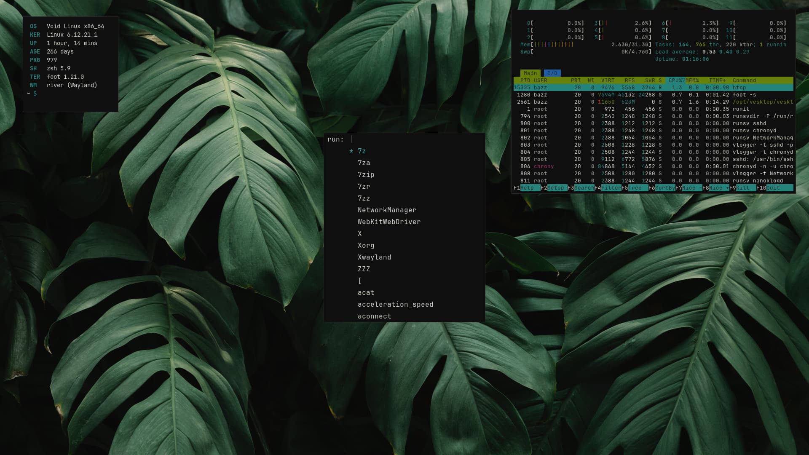
Task: Select the sshd: /usr/bin/ssh row
Action: (x=653, y=159)
